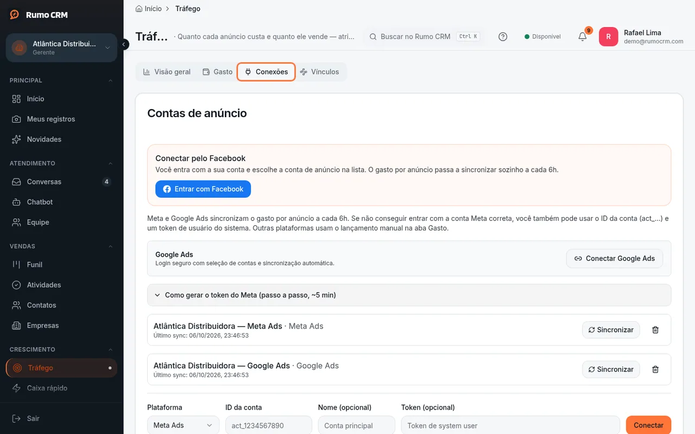Click Sair to log out
This screenshot has height=434, width=695.
pos(61,418)
